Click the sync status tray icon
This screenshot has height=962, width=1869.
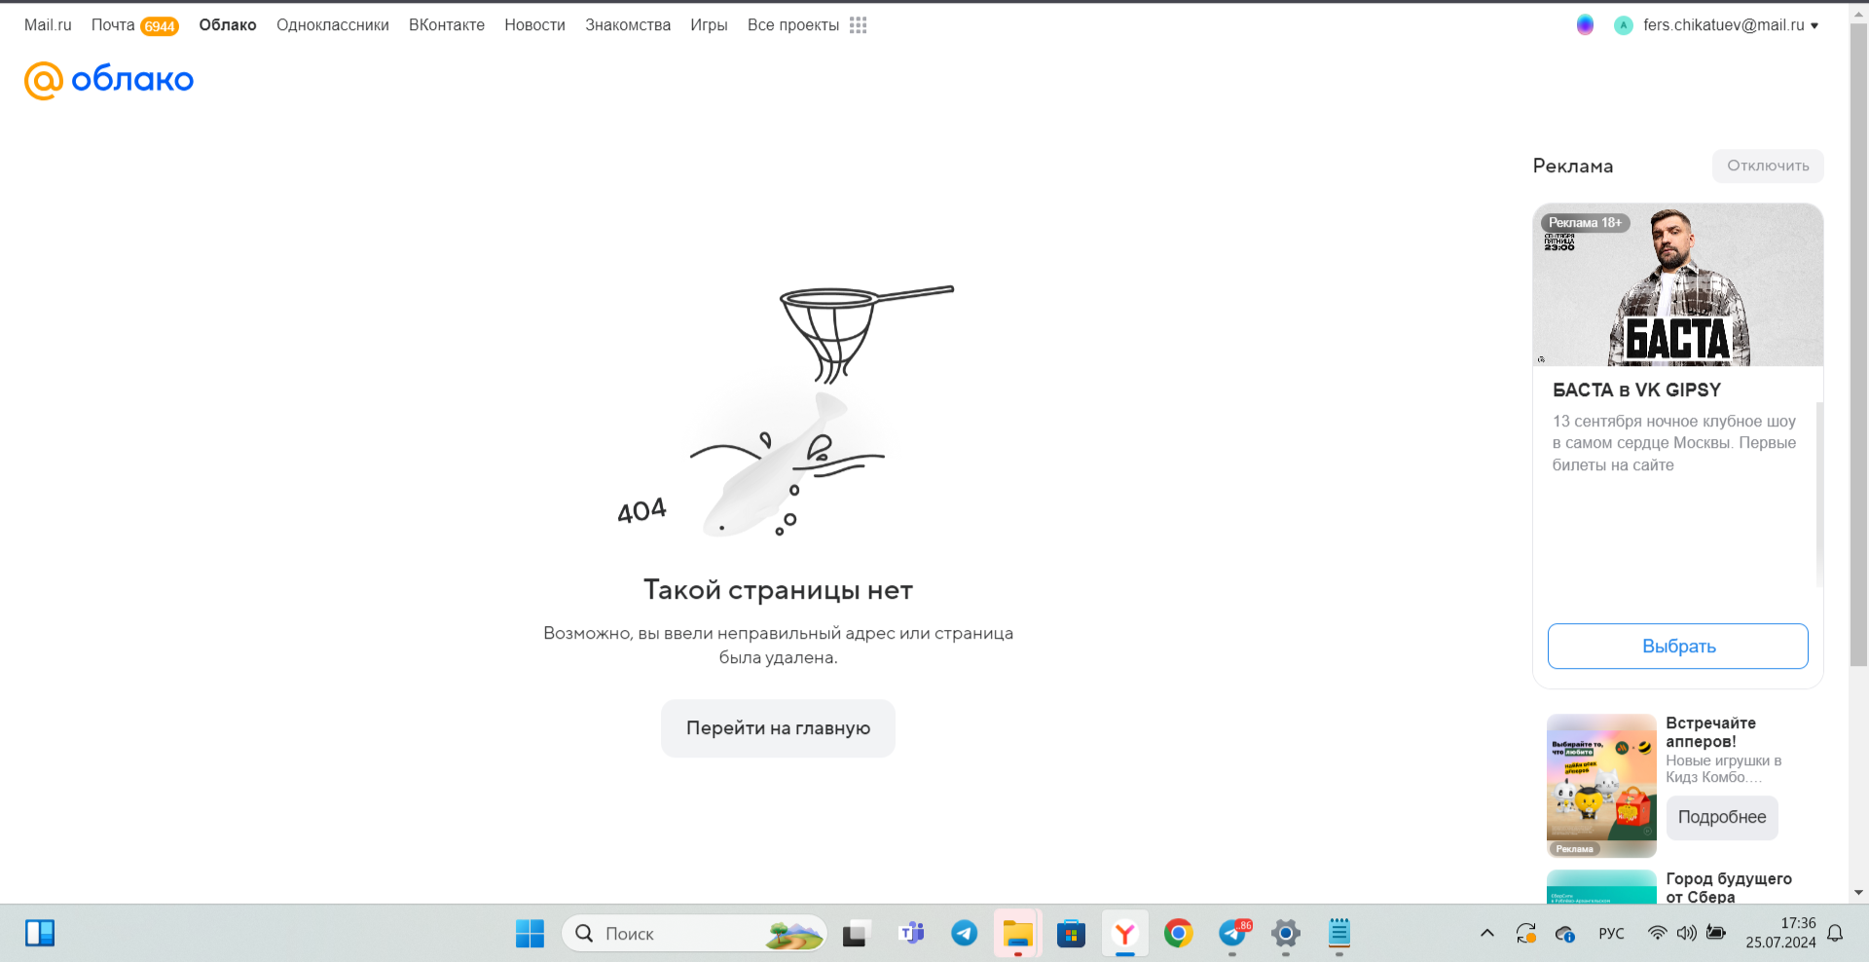1525,934
